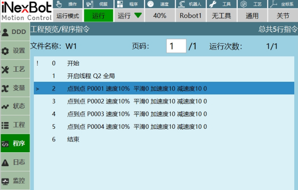This screenshot has height=190, width=298.
Task: Open the 日志 log warning icon
Action: (6, 162)
